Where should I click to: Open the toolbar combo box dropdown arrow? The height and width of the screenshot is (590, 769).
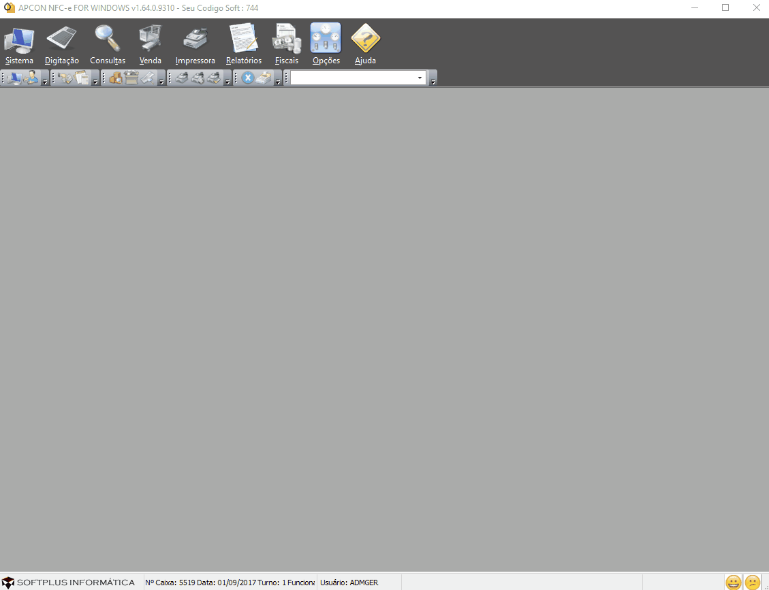(420, 78)
